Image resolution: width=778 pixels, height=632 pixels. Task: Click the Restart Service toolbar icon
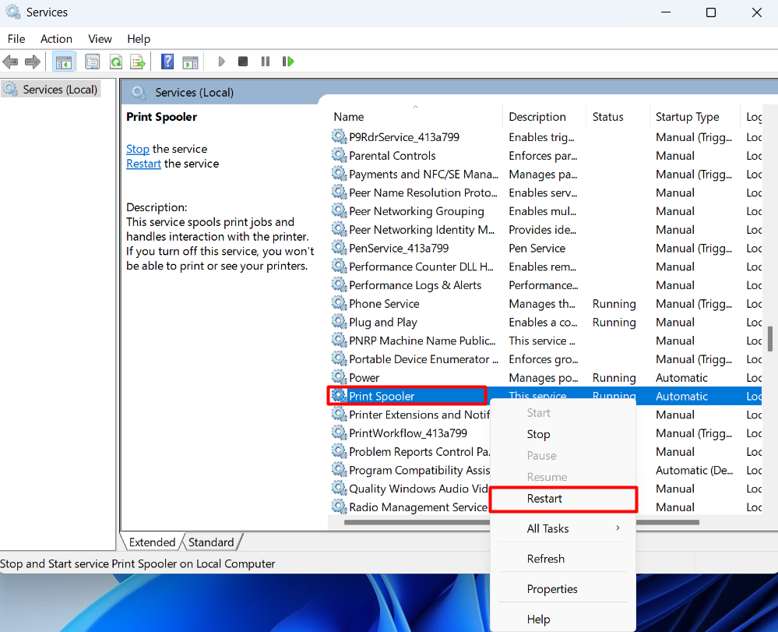coord(288,62)
